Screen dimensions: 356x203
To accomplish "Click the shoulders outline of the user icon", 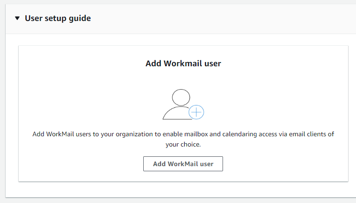I will (175, 113).
